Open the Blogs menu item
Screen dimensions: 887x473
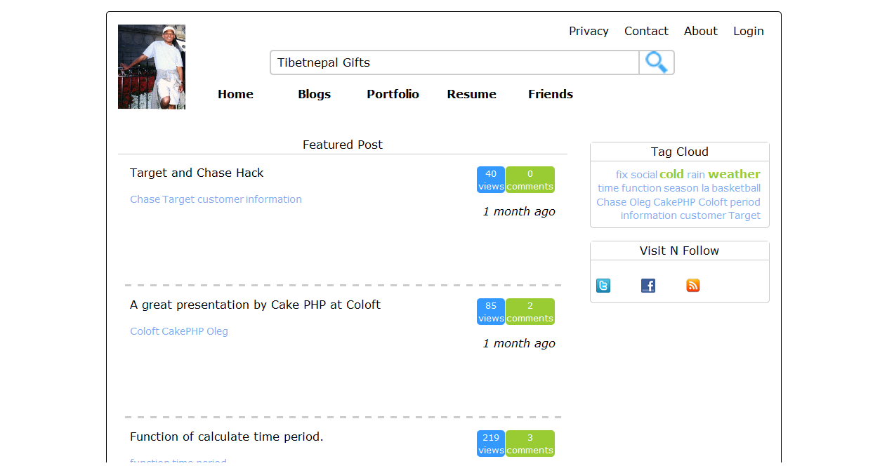pyautogui.click(x=314, y=94)
